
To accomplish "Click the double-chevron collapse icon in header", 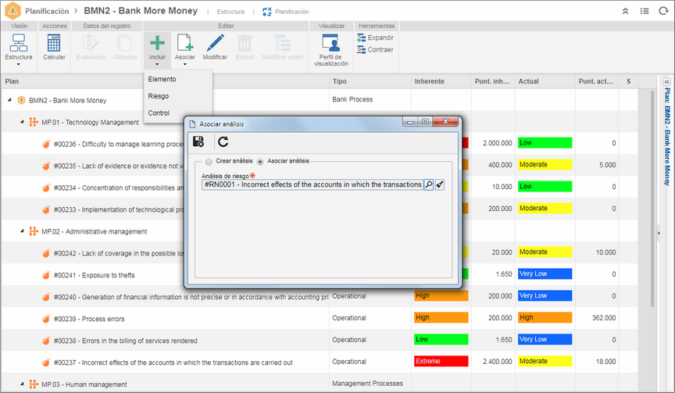I will [626, 11].
